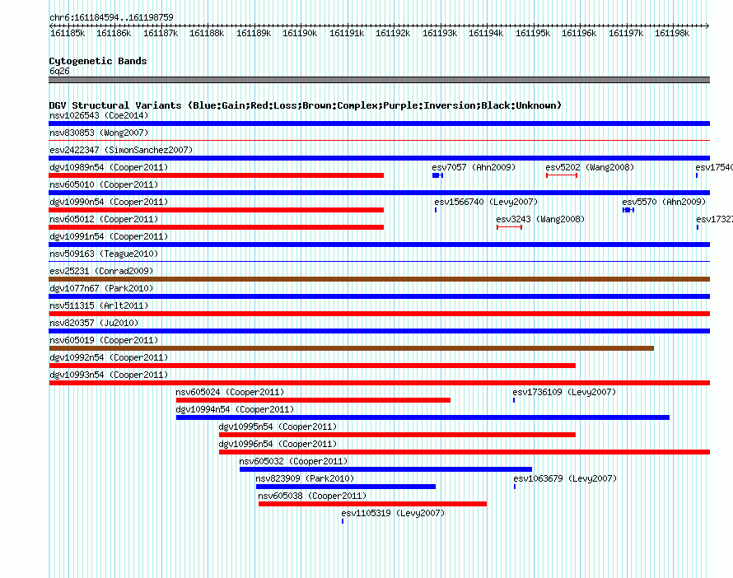The height and width of the screenshot is (578, 733).
Task: Select the dgv10990n54 (Cooper2011) label
Action: pos(109,202)
